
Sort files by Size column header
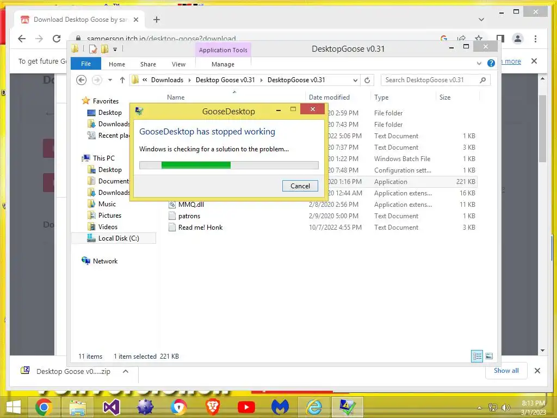[445, 97]
